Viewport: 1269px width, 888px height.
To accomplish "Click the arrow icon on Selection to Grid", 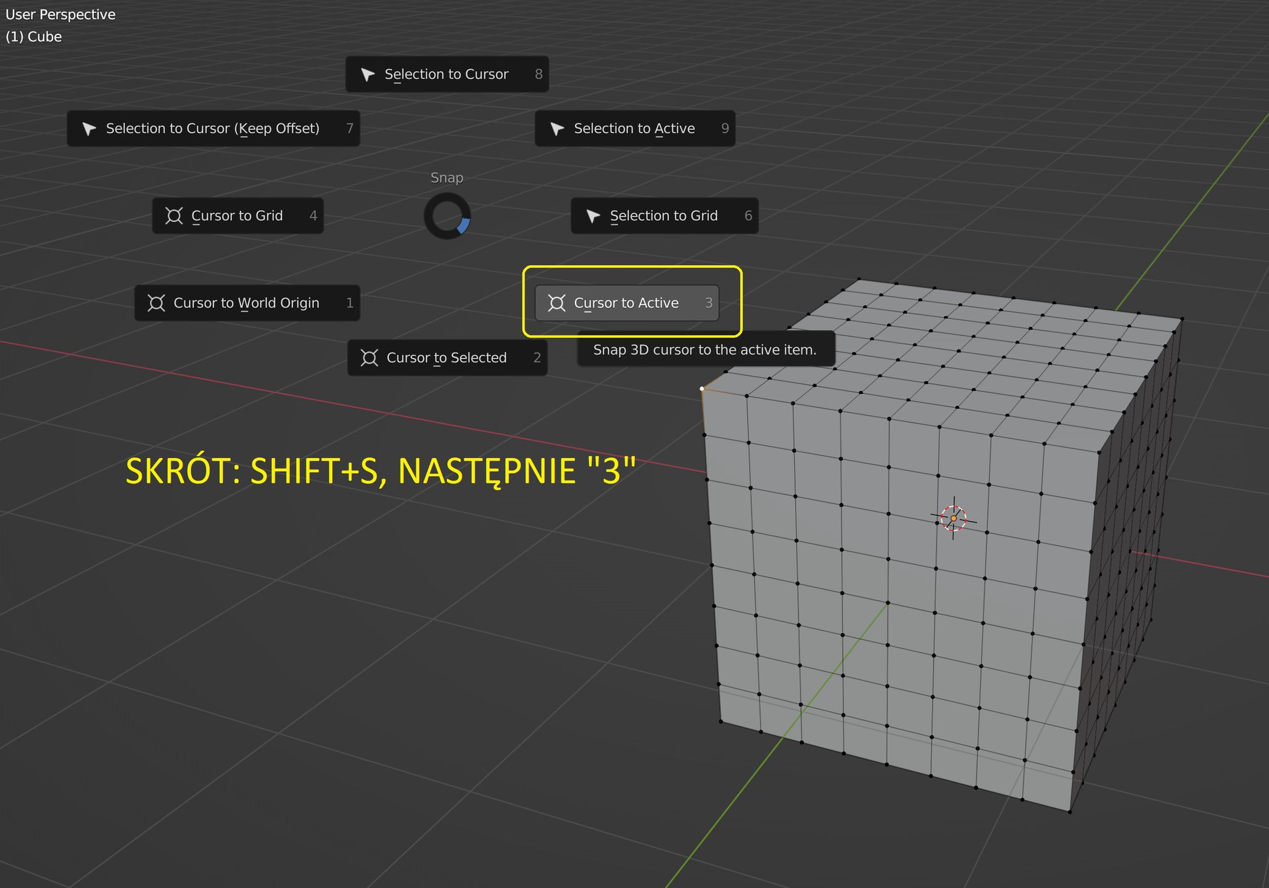I will click(593, 216).
